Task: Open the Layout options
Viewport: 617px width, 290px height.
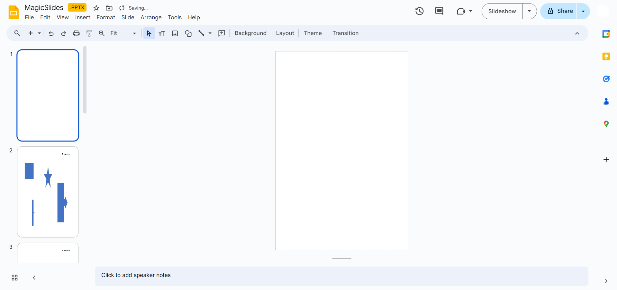Action: click(285, 33)
